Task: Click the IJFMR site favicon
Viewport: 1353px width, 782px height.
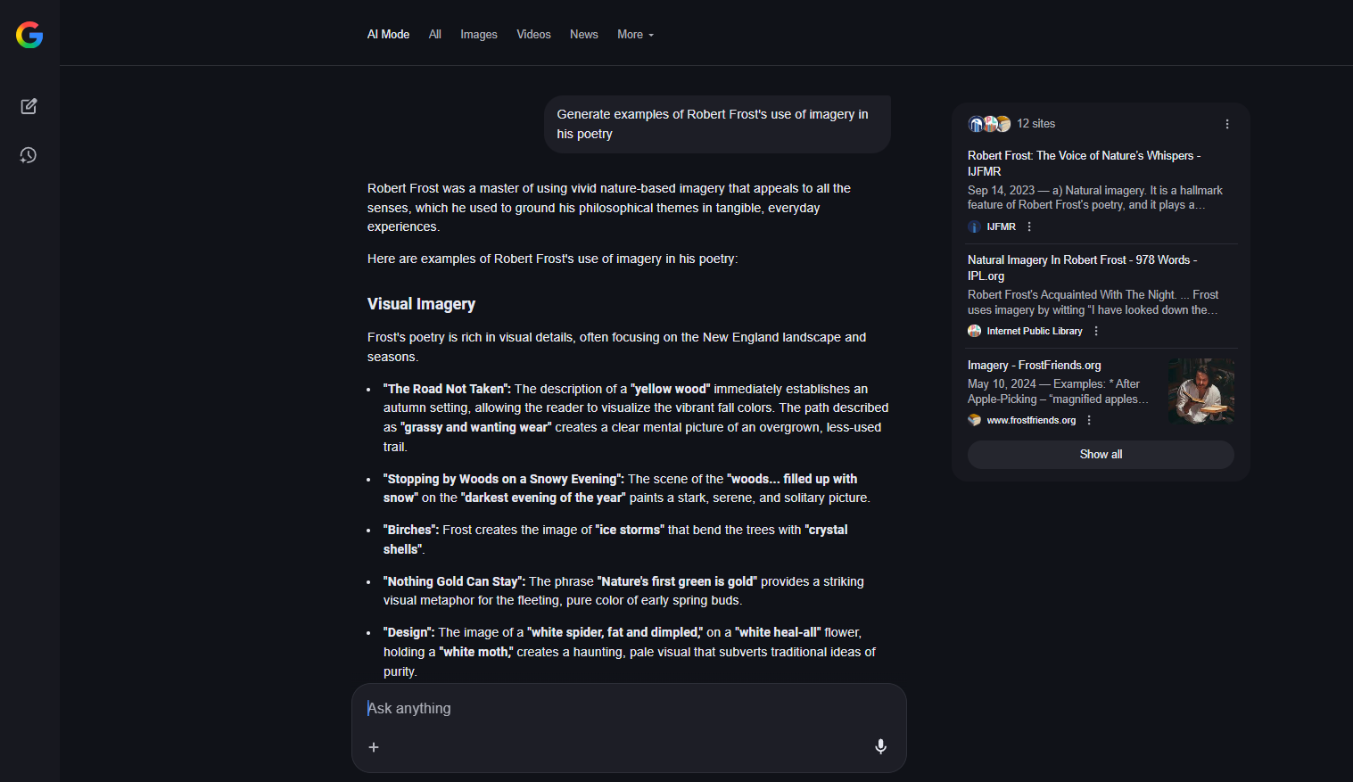Action: click(x=974, y=226)
